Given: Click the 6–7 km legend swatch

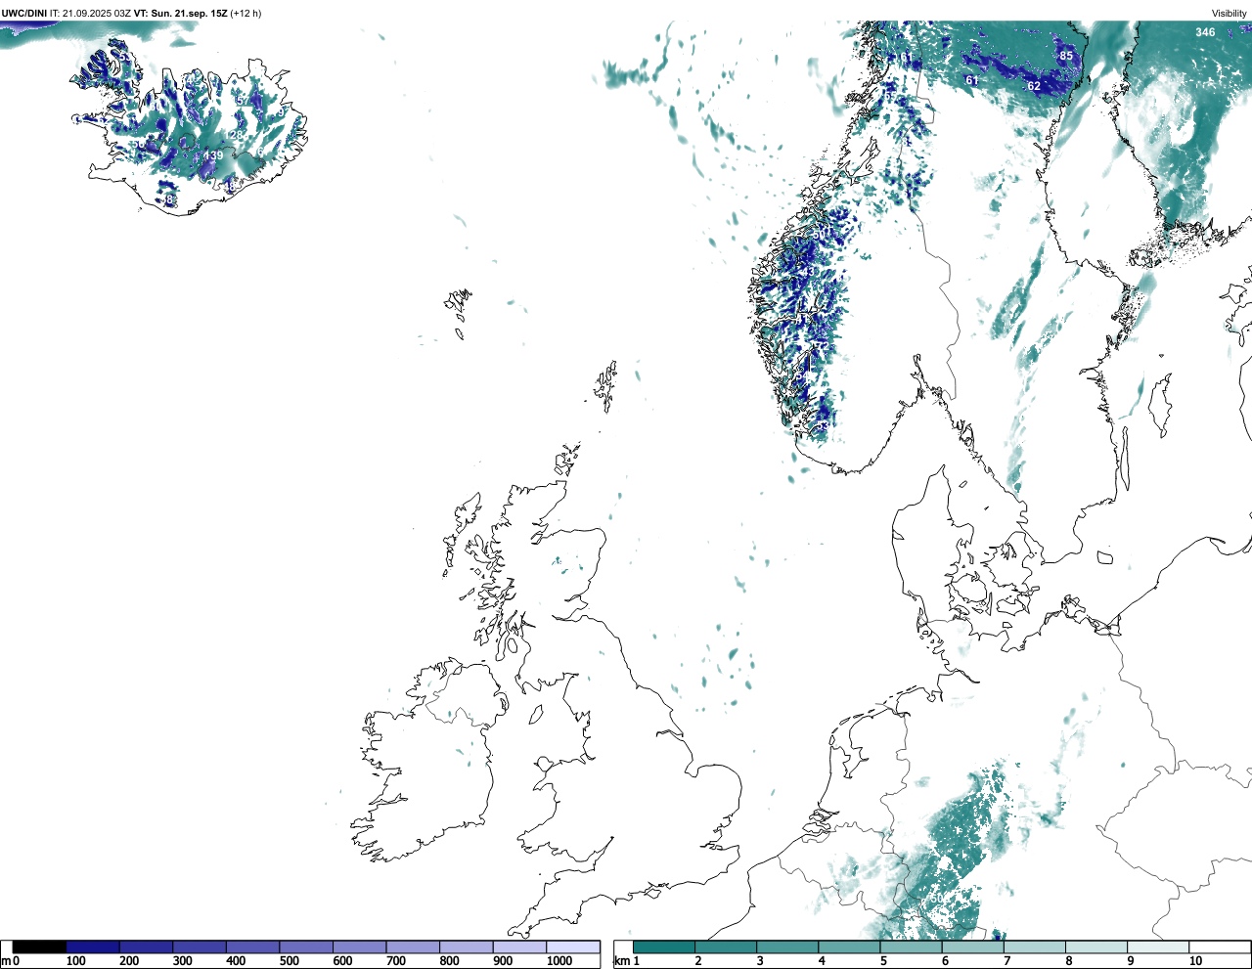Looking at the screenshot, I should point(972,947).
